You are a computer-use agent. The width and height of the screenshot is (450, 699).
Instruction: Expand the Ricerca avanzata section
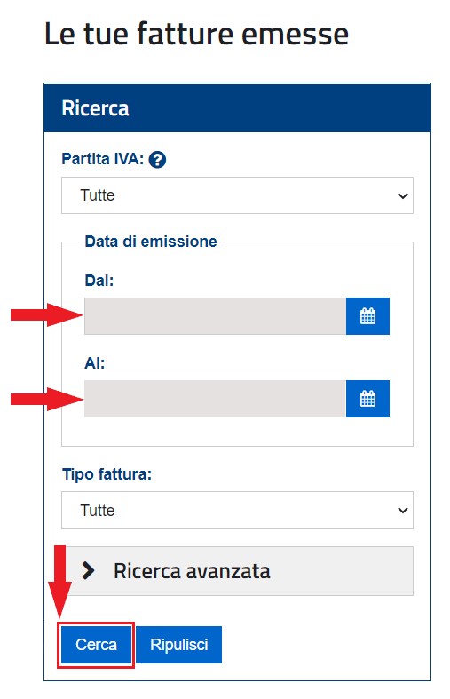click(x=240, y=571)
